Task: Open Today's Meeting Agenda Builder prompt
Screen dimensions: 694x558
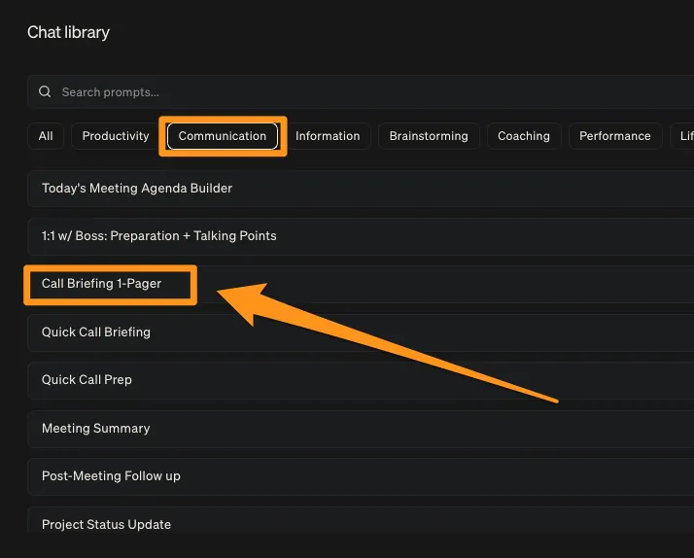Action: click(x=137, y=189)
